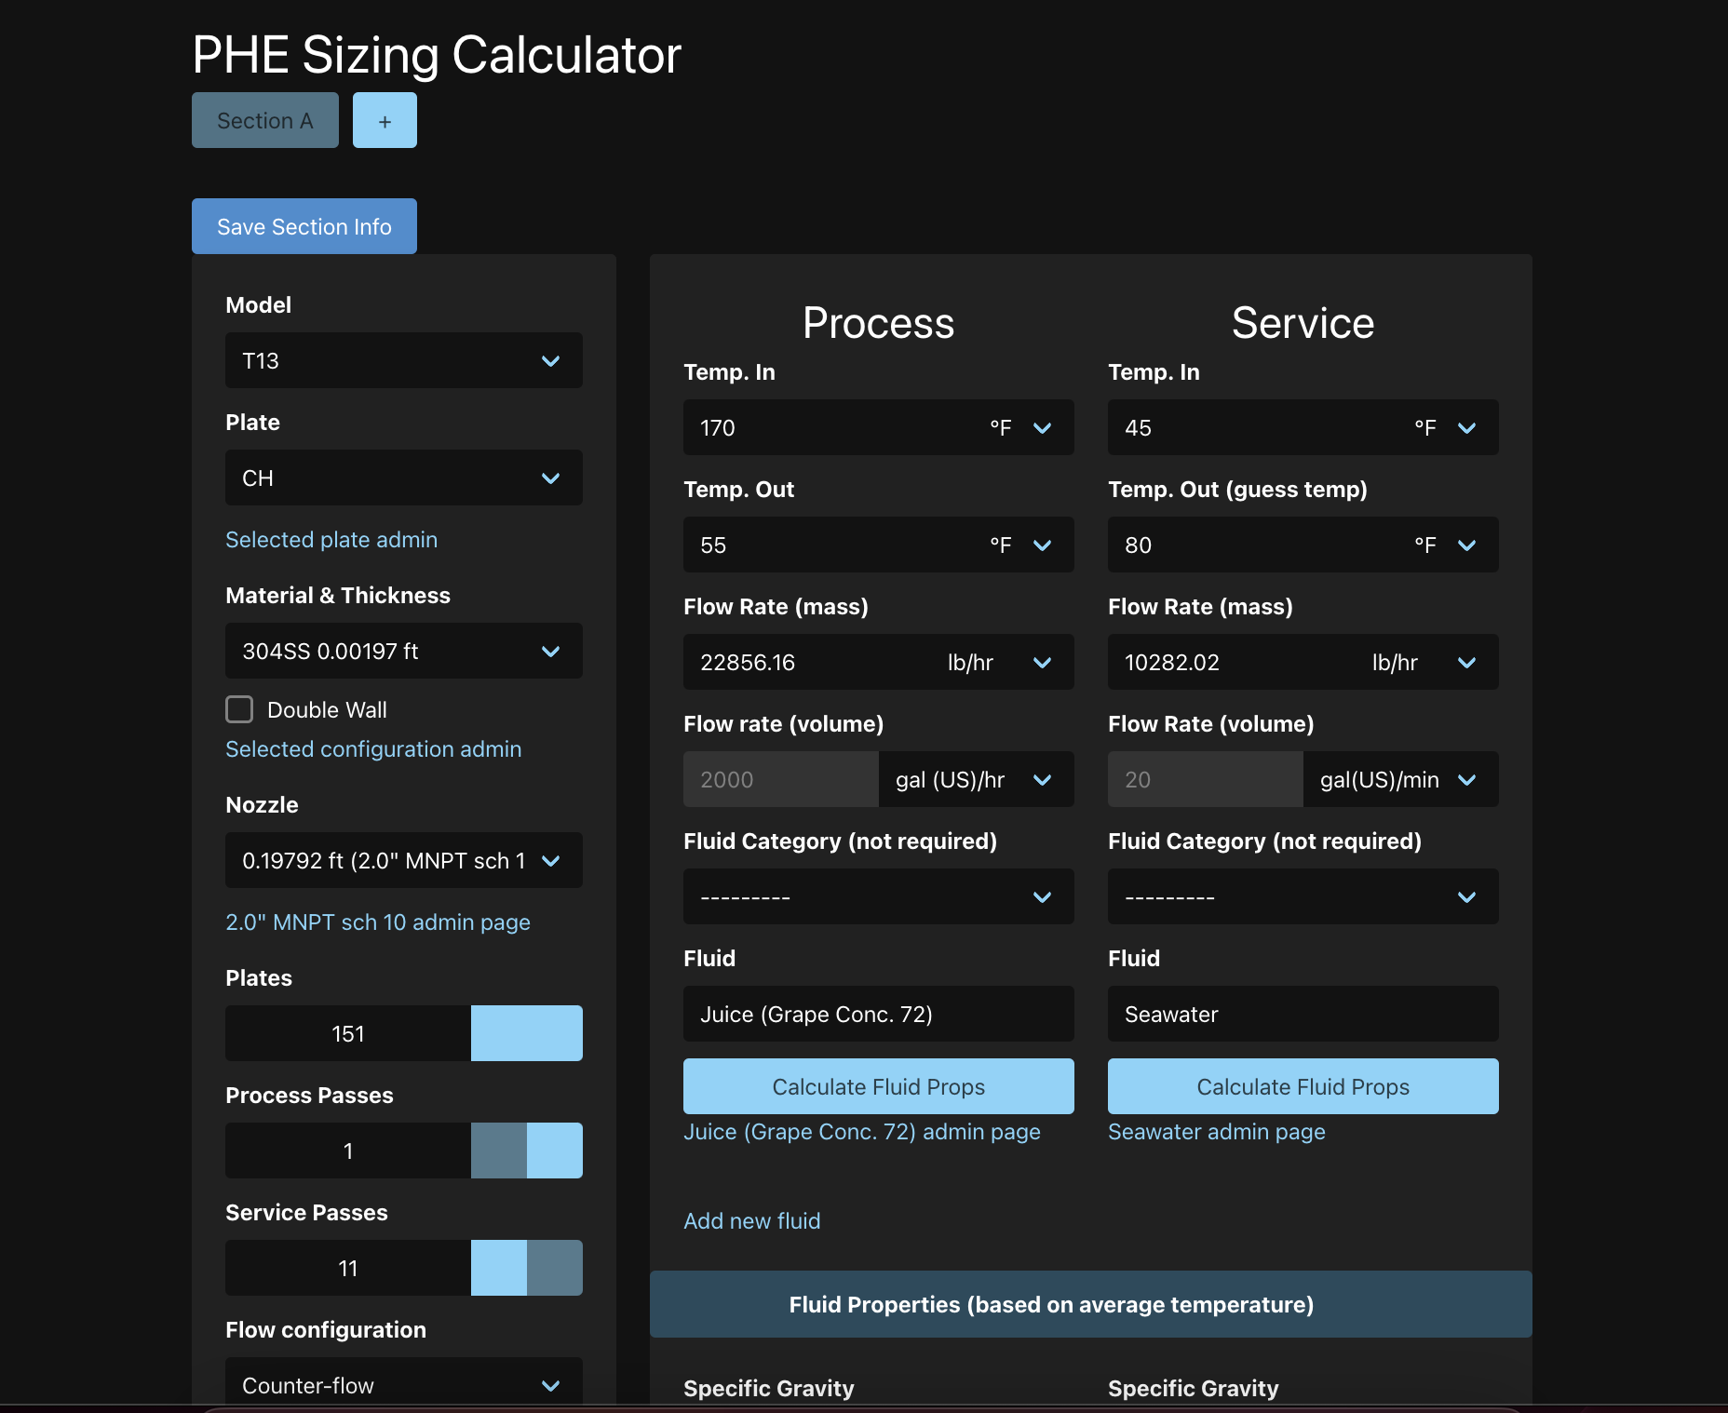
Task: Calculate Fluid Props for Seawater
Action: click(x=1303, y=1086)
